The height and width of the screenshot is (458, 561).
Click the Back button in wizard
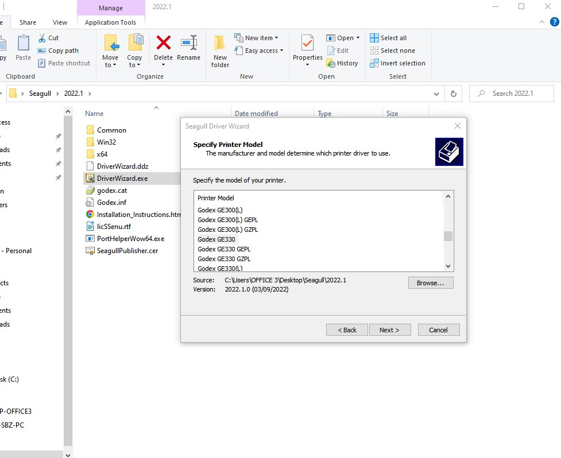tap(347, 330)
